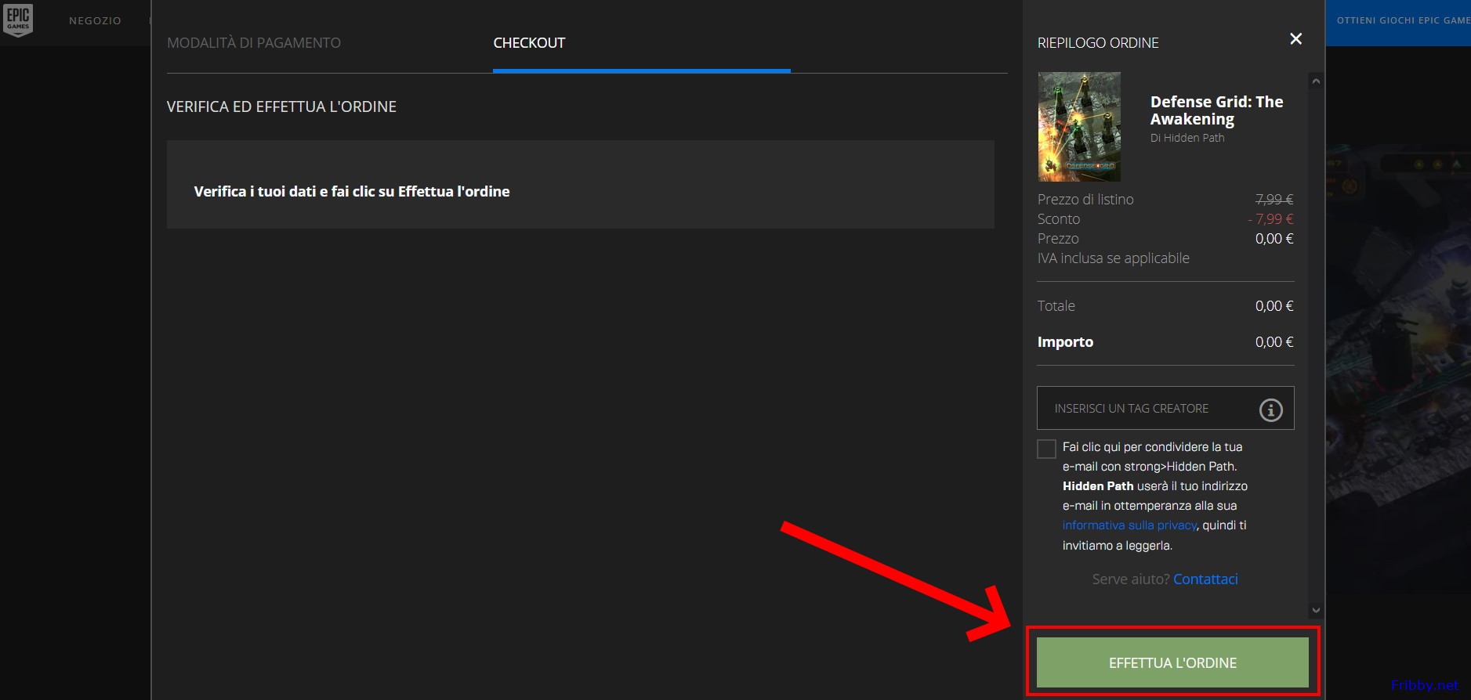Click the 'Prezzo di listino' label
This screenshot has height=700, width=1471.
point(1085,200)
